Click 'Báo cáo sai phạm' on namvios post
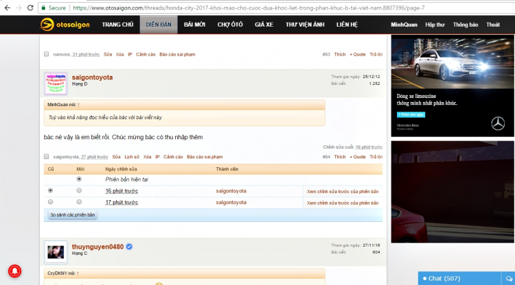This screenshot has height=285, width=515. pyautogui.click(x=177, y=54)
